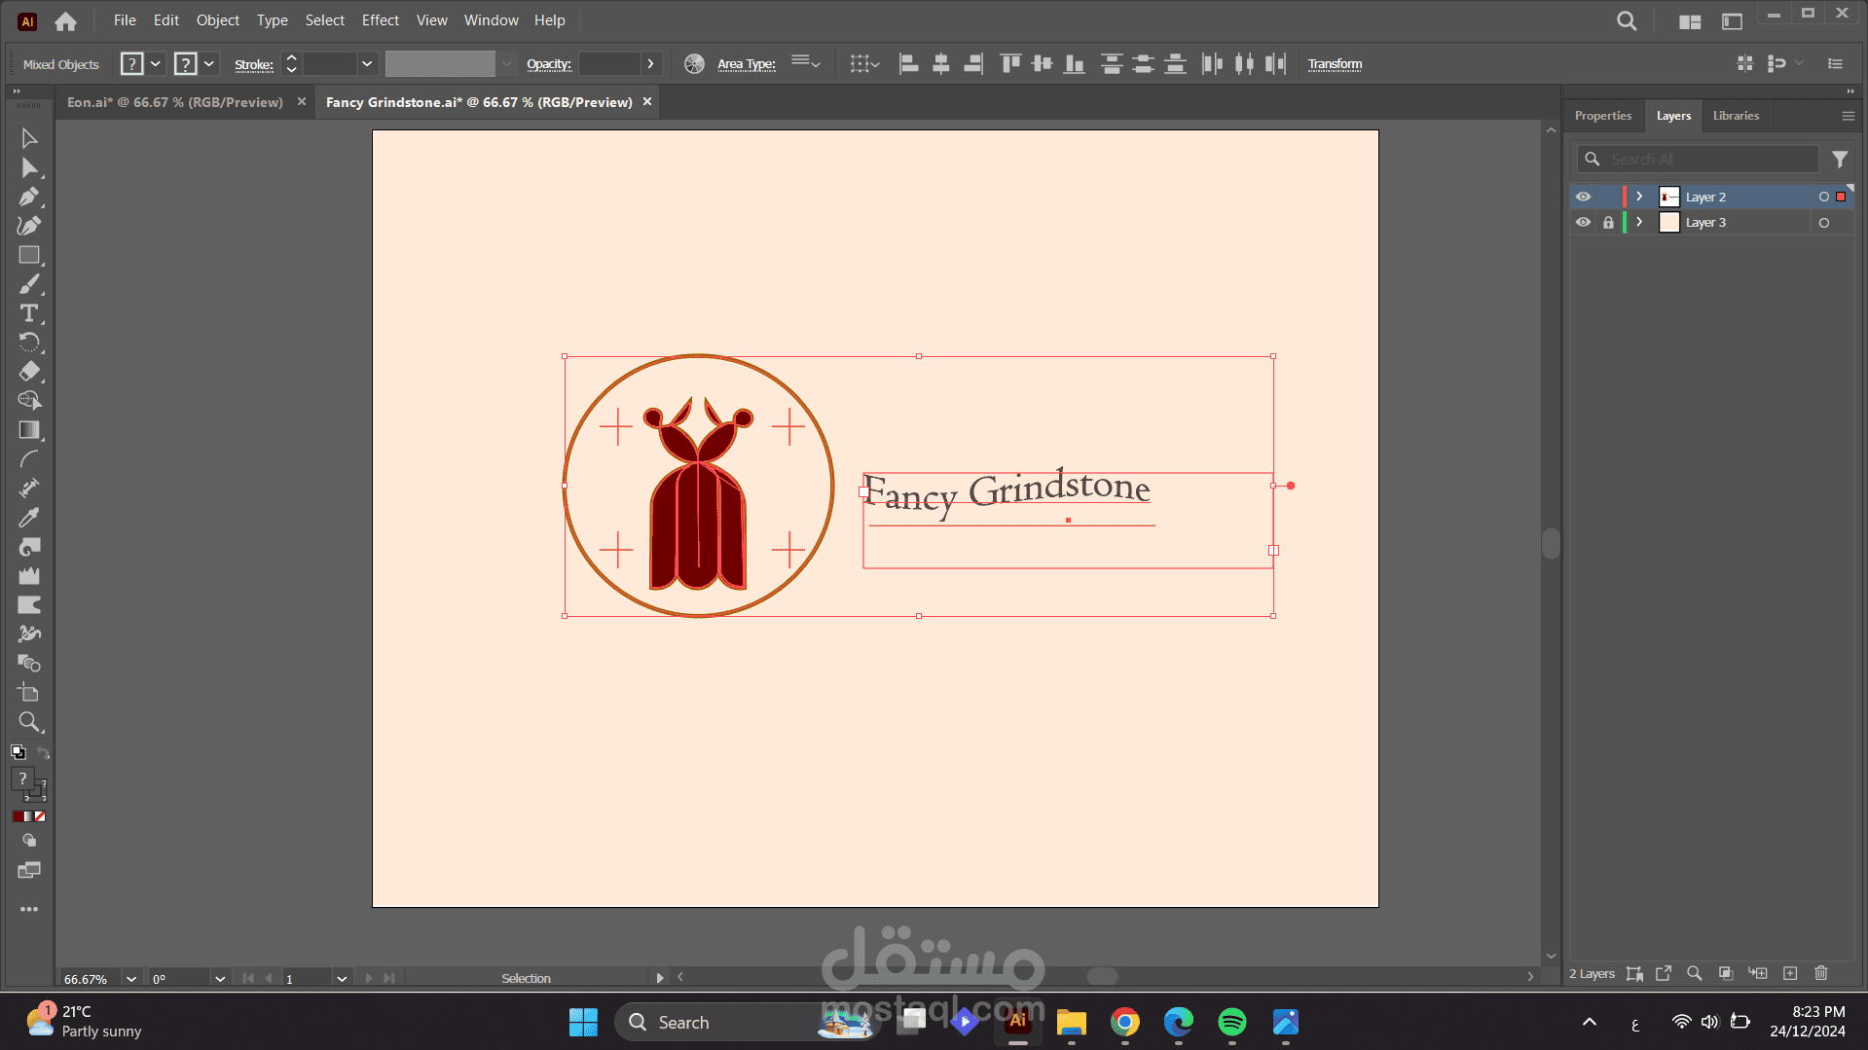Swap fill and stroke arrow
The width and height of the screenshot is (1868, 1050).
(x=43, y=752)
